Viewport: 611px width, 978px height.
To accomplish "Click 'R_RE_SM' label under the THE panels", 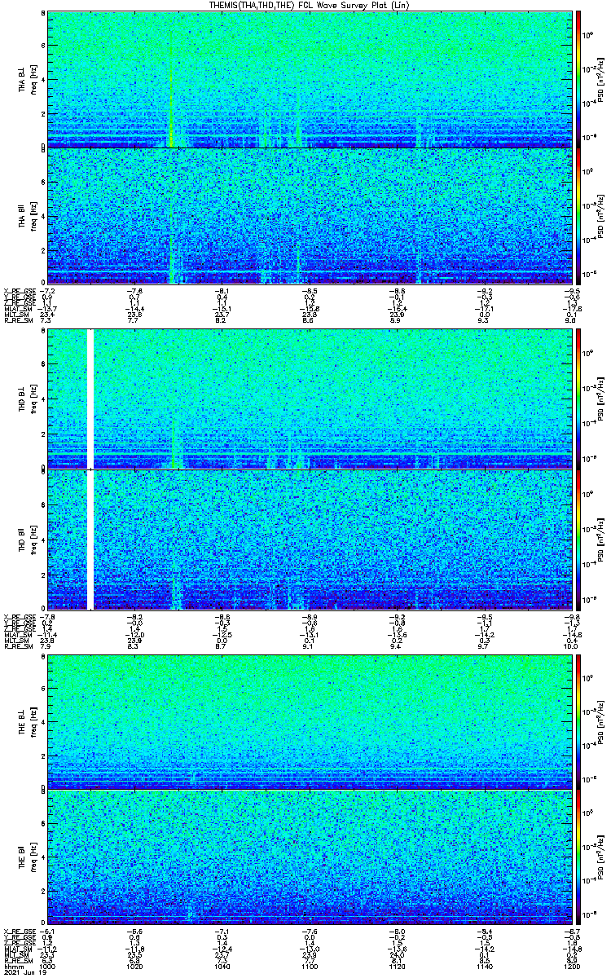I will 17,962.
